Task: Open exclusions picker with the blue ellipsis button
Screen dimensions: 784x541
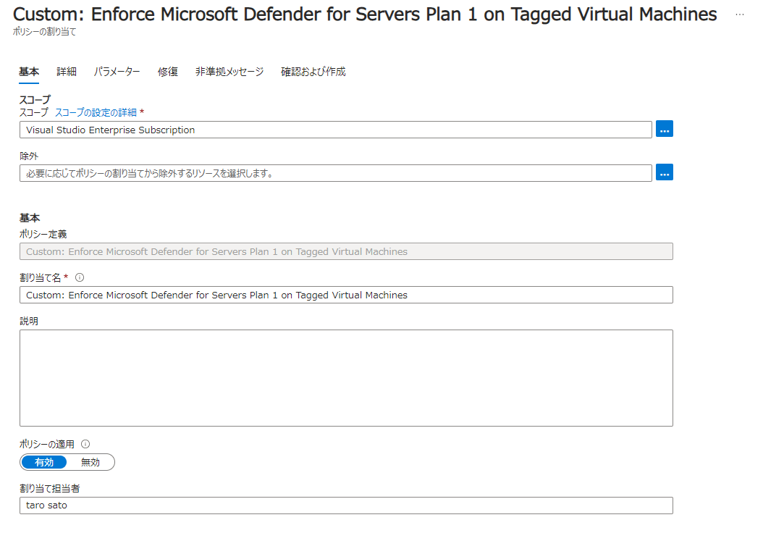Action: point(664,172)
